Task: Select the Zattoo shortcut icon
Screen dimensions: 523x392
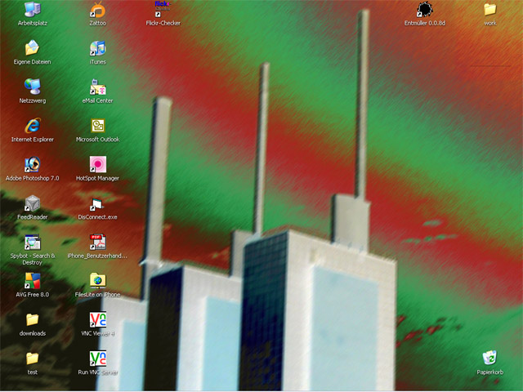Action: [97, 11]
